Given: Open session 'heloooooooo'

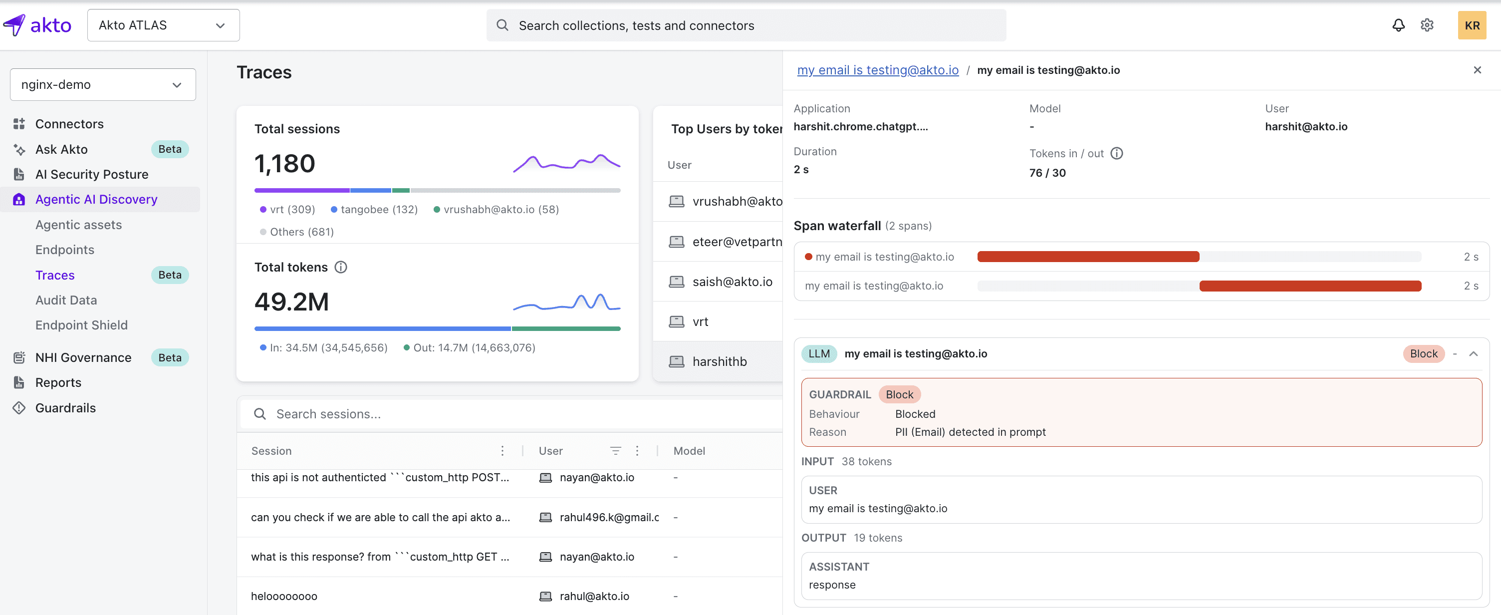Looking at the screenshot, I should [x=284, y=597].
